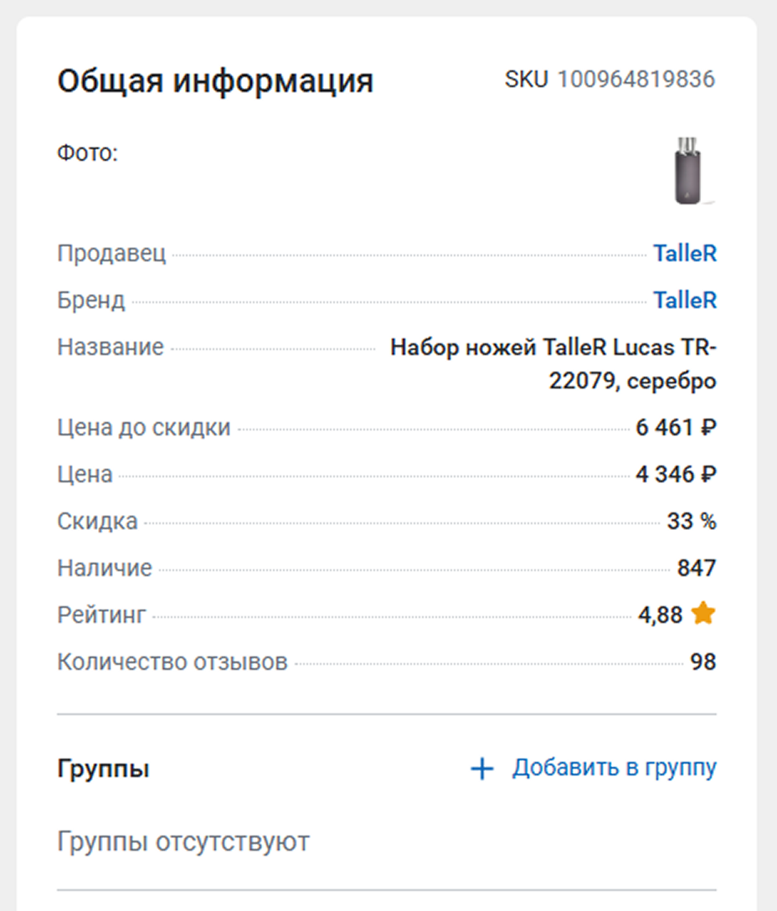Click the plus icon beside Добавить в группу

[482, 769]
